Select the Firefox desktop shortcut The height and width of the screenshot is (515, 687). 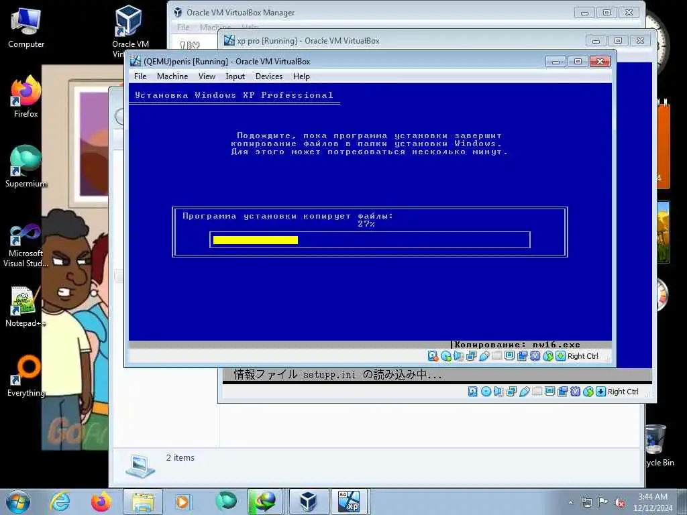point(26,97)
